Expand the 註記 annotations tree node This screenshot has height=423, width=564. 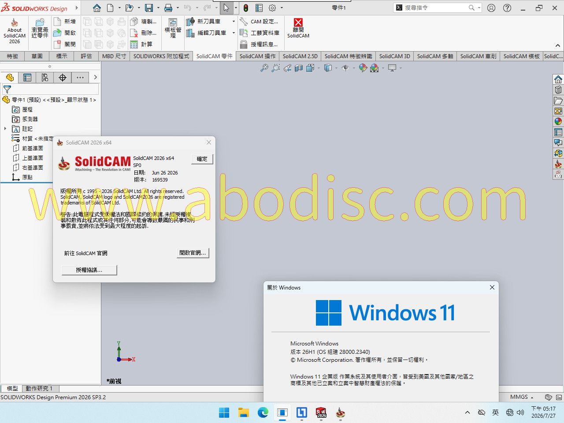tap(5, 129)
